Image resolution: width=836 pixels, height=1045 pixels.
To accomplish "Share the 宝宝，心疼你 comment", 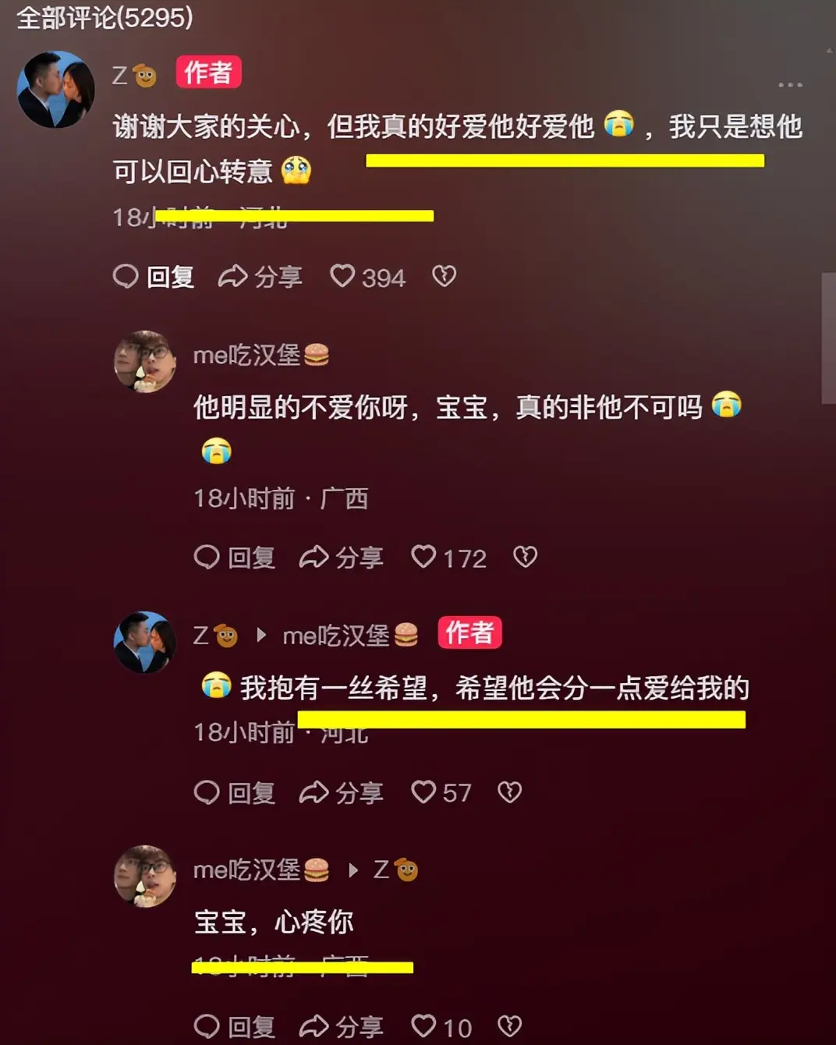I will (x=341, y=1027).
